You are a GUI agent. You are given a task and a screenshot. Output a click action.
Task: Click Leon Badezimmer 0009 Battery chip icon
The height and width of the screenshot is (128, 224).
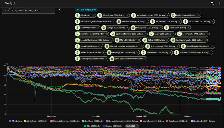tap(112, 59)
